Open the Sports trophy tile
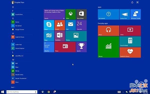Image resolution: width=150 pixels, height=94 pixels. tap(81, 47)
